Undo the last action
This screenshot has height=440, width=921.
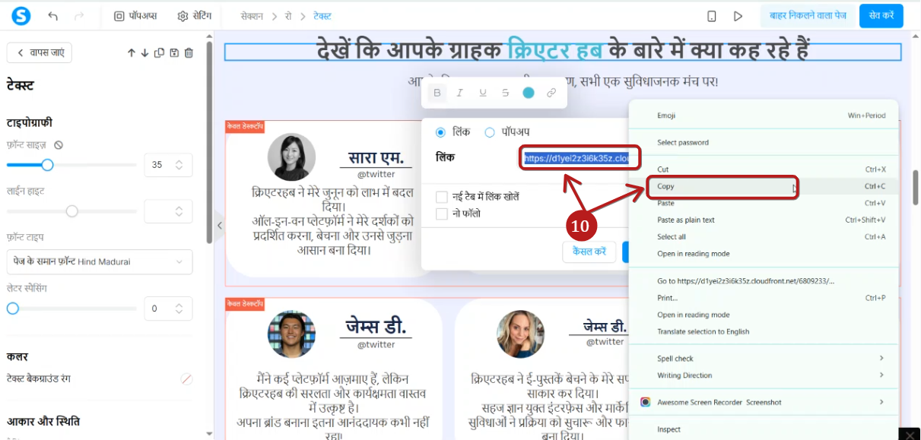52,16
